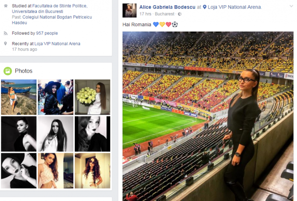This screenshot has height=201, width=297.
Task: Click the recent location pin icon in sidebar
Action: [5, 43]
